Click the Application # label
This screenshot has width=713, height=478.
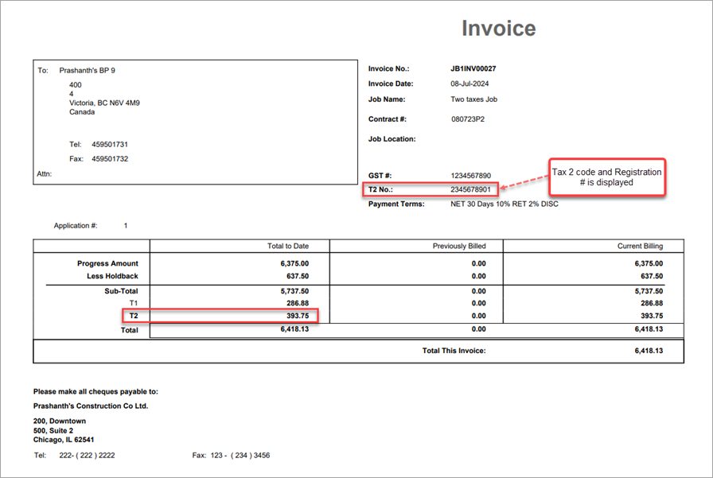coord(76,226)
